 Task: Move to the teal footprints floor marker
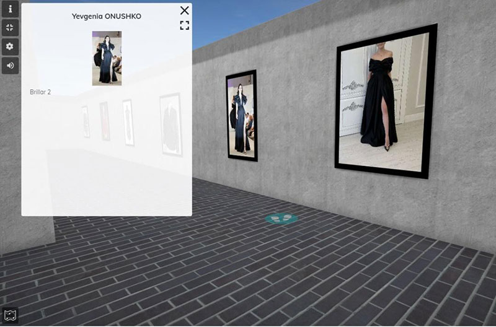coord(281,219)
